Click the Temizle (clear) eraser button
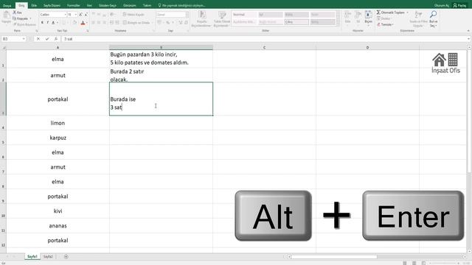Screen dimensions: 472x265 385,24
